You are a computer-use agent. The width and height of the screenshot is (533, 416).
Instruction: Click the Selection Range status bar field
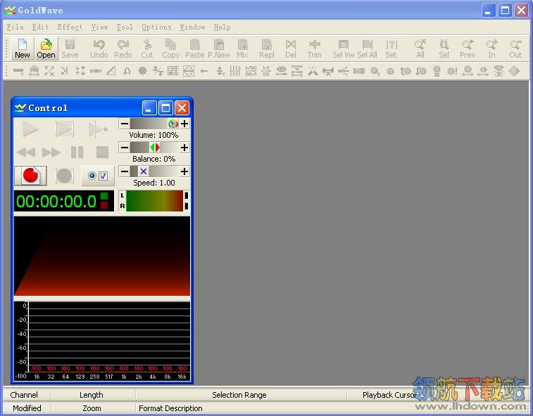pyautogui.click(x=241, y=395)
